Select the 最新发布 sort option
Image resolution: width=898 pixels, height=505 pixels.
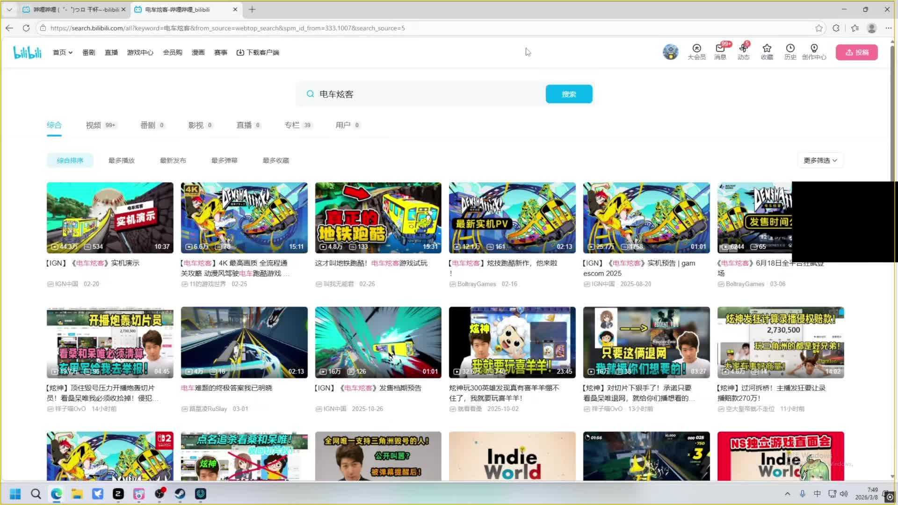click(173, 160)
